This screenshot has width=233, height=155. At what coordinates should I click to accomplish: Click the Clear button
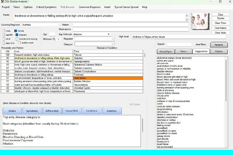click(220, 14)
